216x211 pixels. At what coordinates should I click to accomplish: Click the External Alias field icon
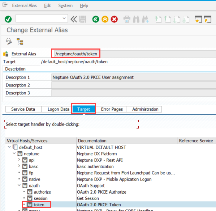pyautogui.click(x=6, y=54)
